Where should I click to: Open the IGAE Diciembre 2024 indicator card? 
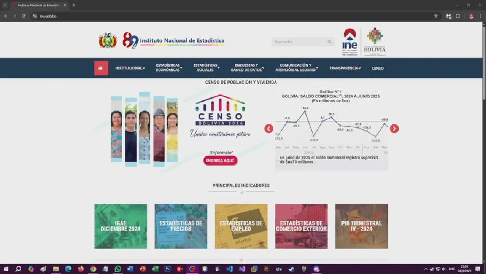coord(121,226)
